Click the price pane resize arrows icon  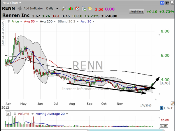pyautogui.click(x=8, y=21)
